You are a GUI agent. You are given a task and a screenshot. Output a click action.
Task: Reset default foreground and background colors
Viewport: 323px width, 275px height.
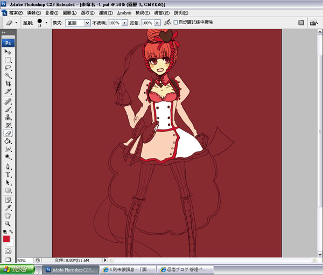5,231
